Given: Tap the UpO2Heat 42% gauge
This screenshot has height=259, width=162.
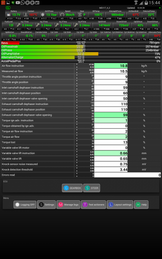Looking at the screenshot, I should (x=138, y=25).
